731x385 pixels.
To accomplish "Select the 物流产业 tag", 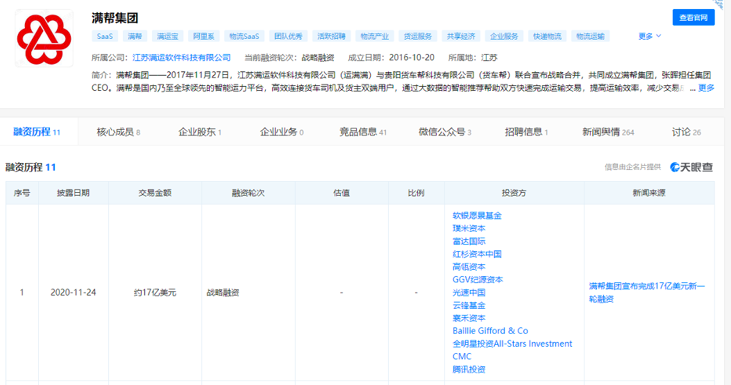I will (x=374, y=36).
